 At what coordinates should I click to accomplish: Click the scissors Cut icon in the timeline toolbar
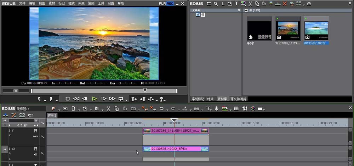(108, 108)
